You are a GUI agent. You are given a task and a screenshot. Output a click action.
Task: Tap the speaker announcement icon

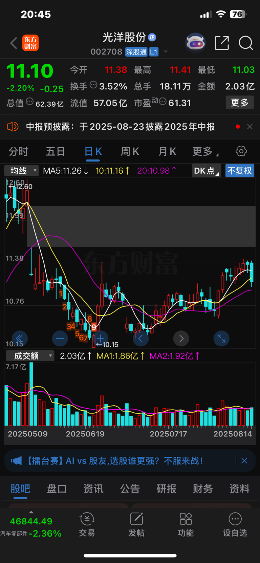(13, 127)
